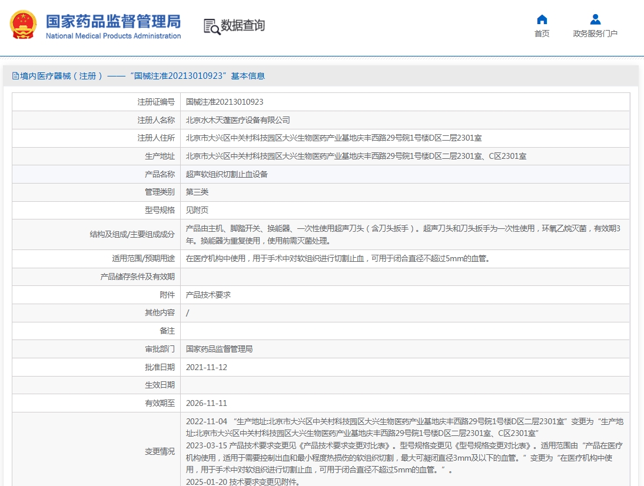Click the 产品储存条件及有效期 label

tap(138, 277)
